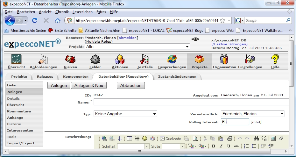The height and width of the screenshot is (157, 296).
Task: Open the Lesezeichen menu
Action: coord(82,12)
